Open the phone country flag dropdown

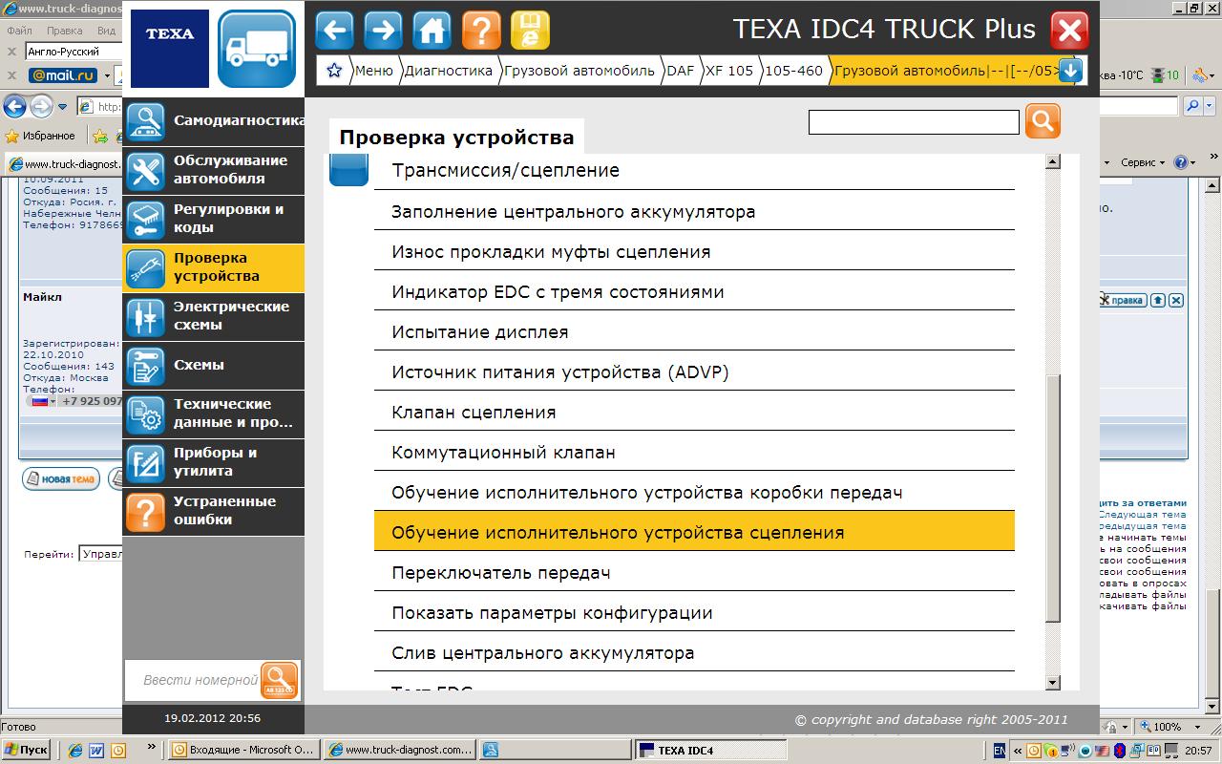[x=43, y=401]
